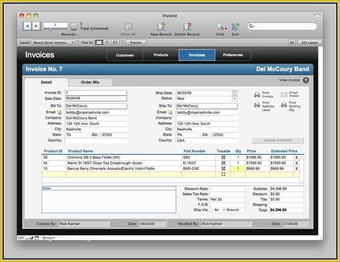Go to the previous record with book arrow
The image size is (340, 262).
click(27, 26)
